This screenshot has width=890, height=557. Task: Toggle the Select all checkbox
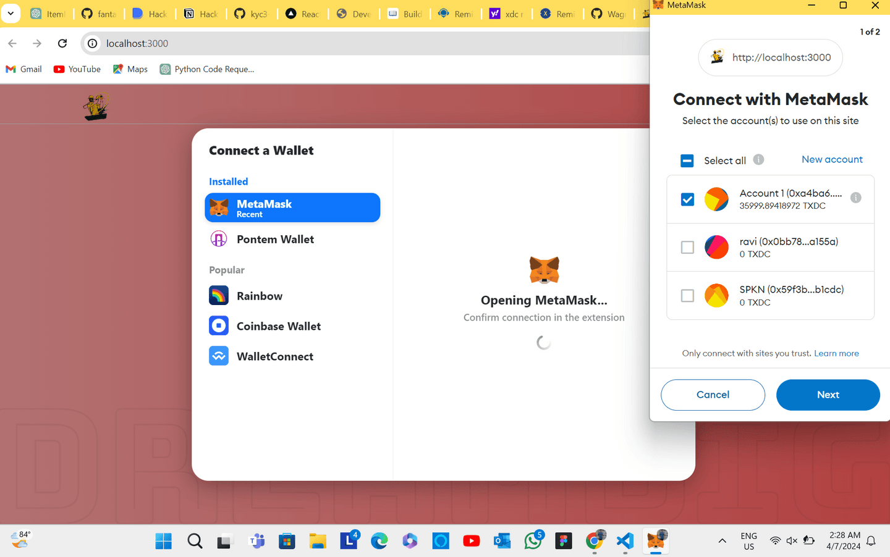click(x=687, y=161)
